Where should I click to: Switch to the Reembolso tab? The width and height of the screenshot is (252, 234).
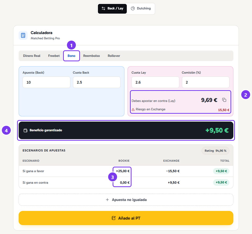point(91,56)
